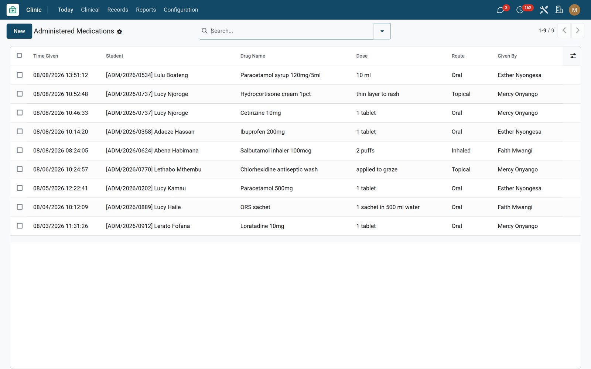Select the Lucy Kamau row checkbox
This screenshot has height=369, width=591.
coord(20,188)
